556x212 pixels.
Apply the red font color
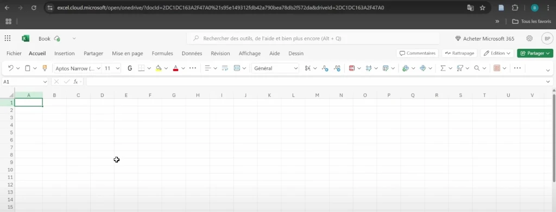click(175, 68)
